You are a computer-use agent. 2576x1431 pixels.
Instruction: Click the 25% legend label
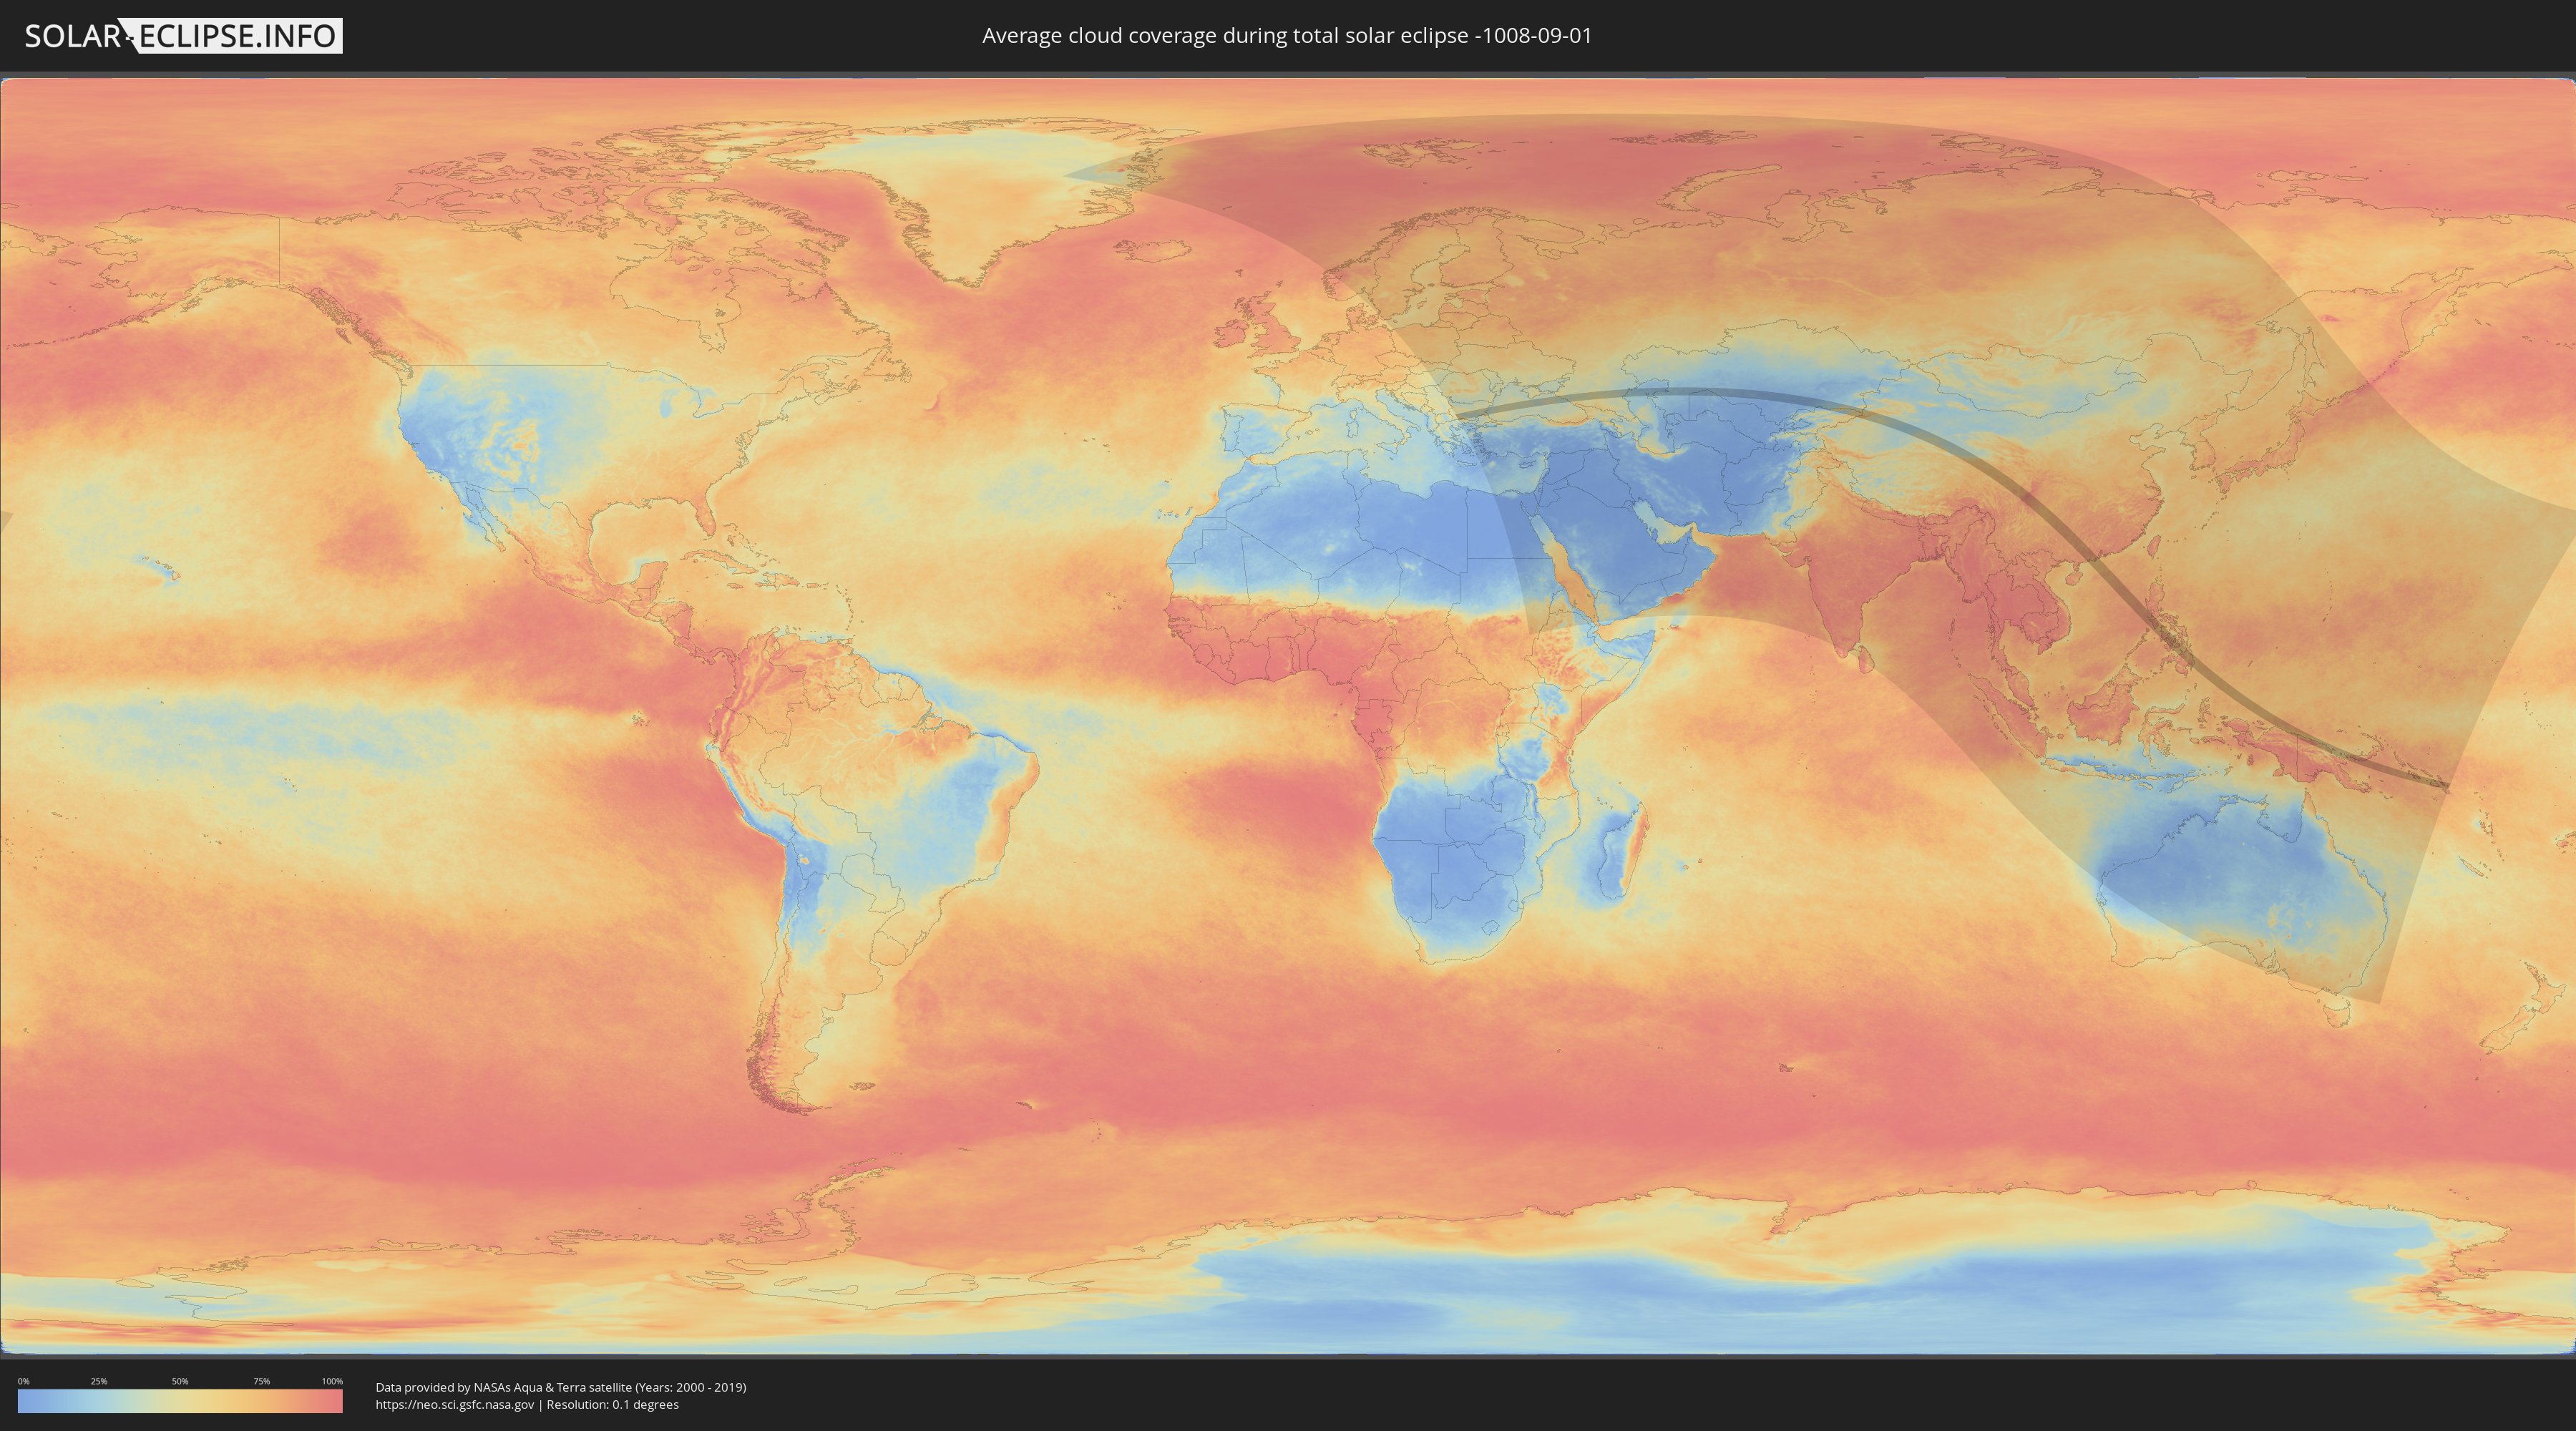pos(99,1381)
